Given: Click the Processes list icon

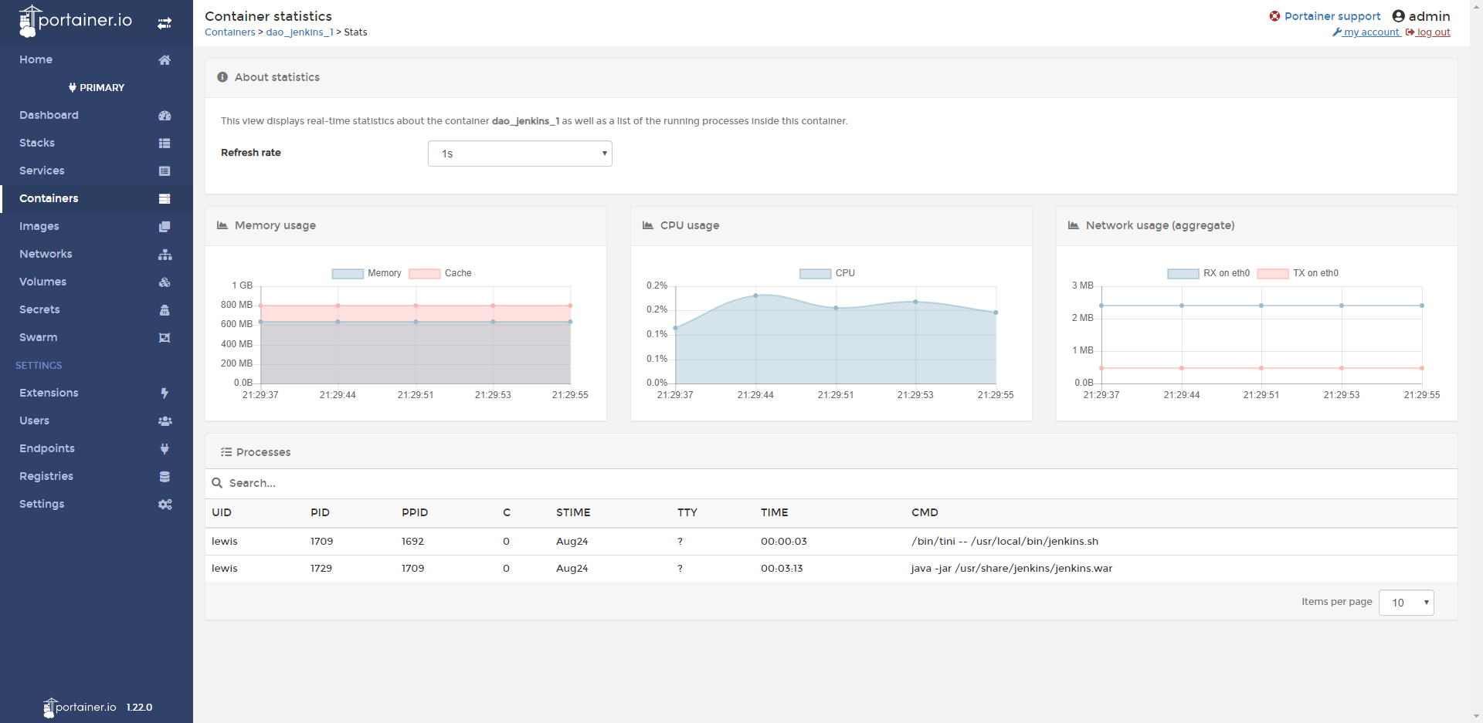Looking at the screenshot, I should [226, 452].
